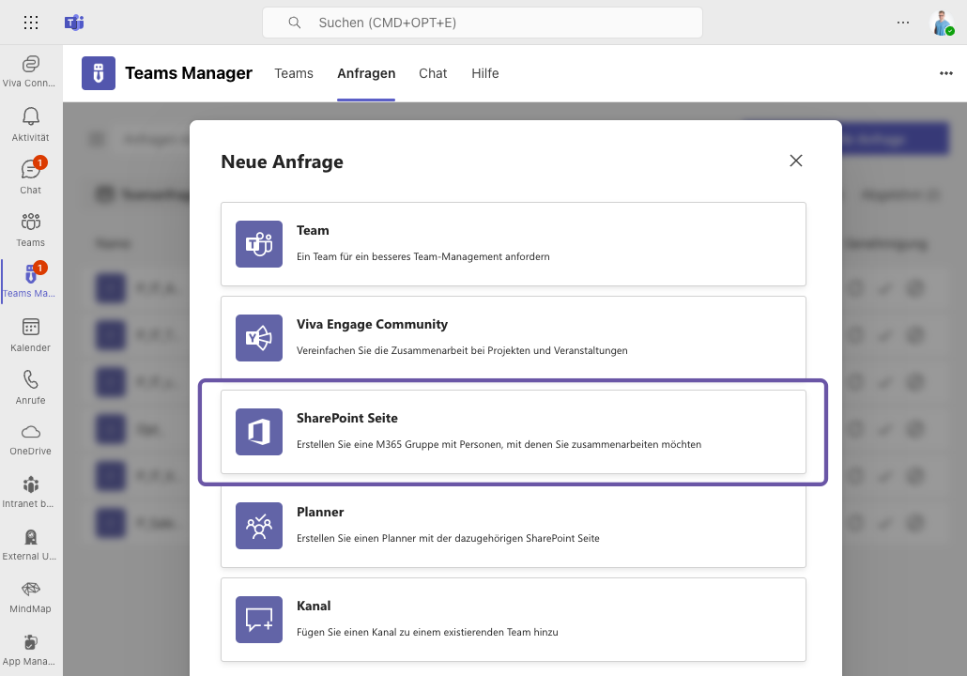
Task: Open OneDrive cloud icon
Action: (31, 438)
